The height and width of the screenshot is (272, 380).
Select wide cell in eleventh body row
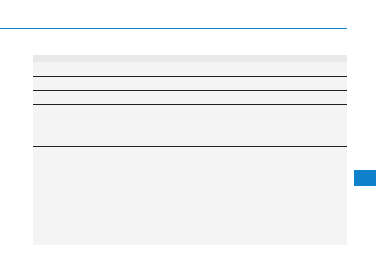tap(225, 210)
